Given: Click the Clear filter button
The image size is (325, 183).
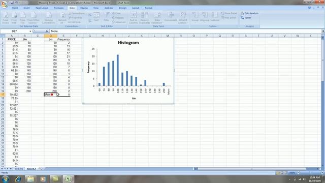Looking at the screenshot, I should pyautogui.click(x=116, y=13).
